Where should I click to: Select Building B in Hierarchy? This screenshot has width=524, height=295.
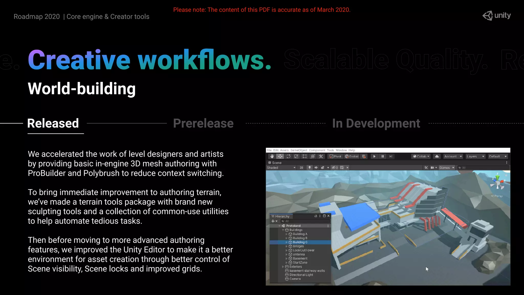pos(300,238)
